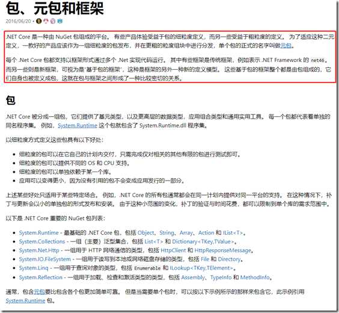339x313 pixels.
Task: Open the IList<T> link
Action: coord(233,233)
